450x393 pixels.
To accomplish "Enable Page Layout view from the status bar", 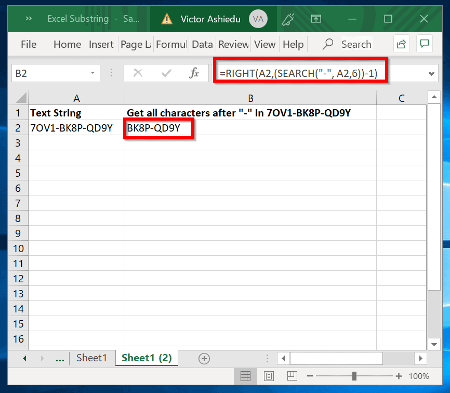I will [x=268, y=376].
